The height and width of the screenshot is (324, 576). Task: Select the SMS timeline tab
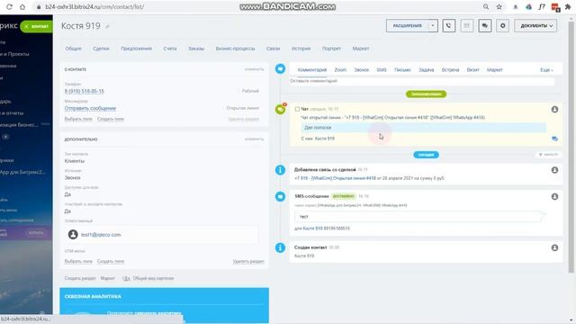pyautogui.click(x=382, y=70)
